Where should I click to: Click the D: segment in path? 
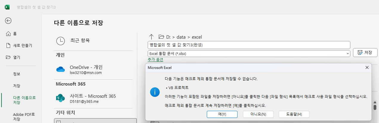[168, 37]
